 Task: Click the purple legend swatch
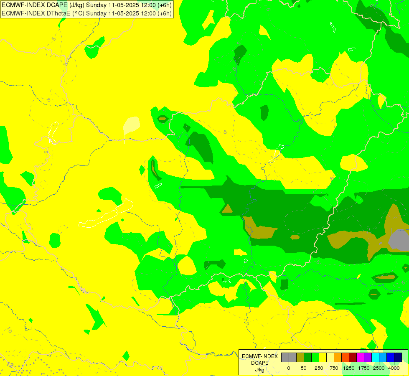(368, 357)
